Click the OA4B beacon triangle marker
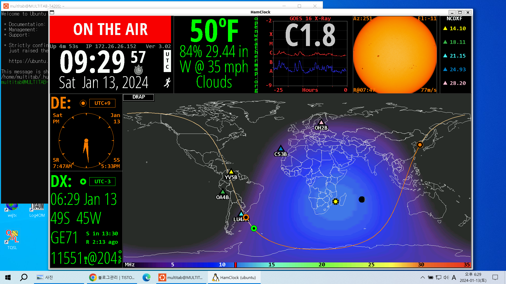This screenshot has width=506, height=284. point(223,192)
